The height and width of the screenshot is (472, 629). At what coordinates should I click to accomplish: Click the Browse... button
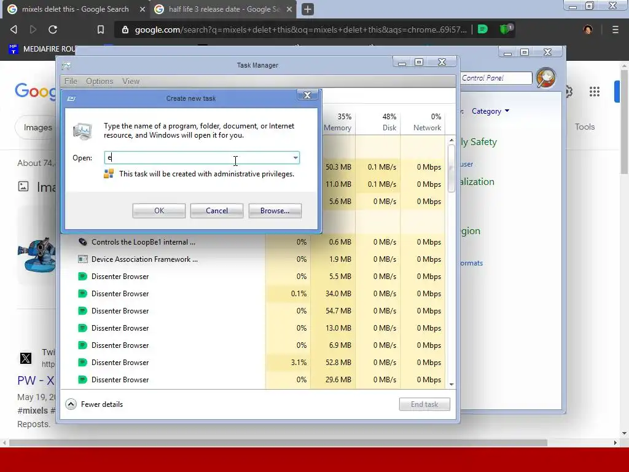275,211
